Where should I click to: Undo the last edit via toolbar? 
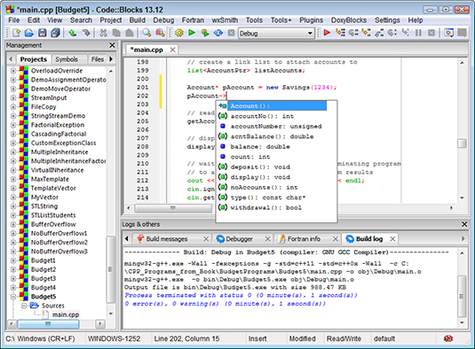[x=73, y=33]
